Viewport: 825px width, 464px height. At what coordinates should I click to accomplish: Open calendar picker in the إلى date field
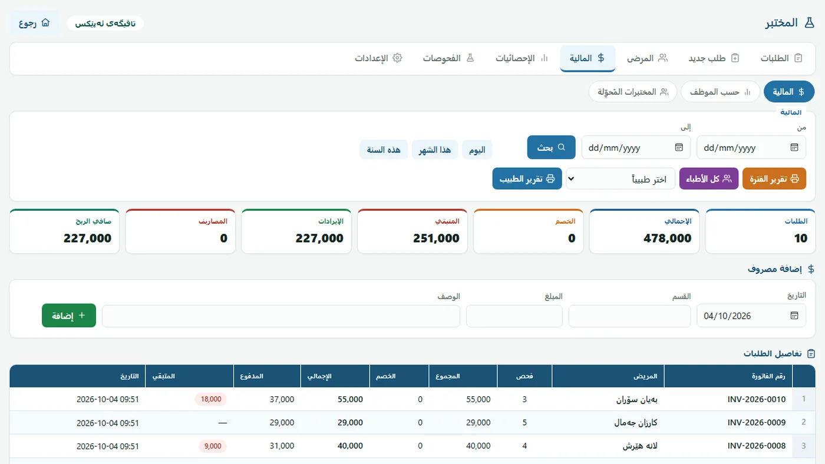pyautogui.click(x=679, y=147)
